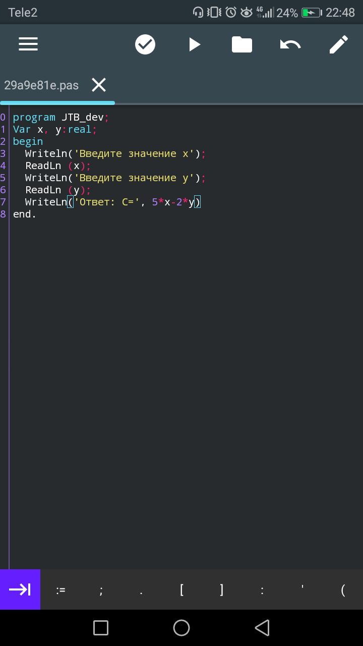
Task: Tap the Android recent apps square button
Action: click(x=101, y=628)
